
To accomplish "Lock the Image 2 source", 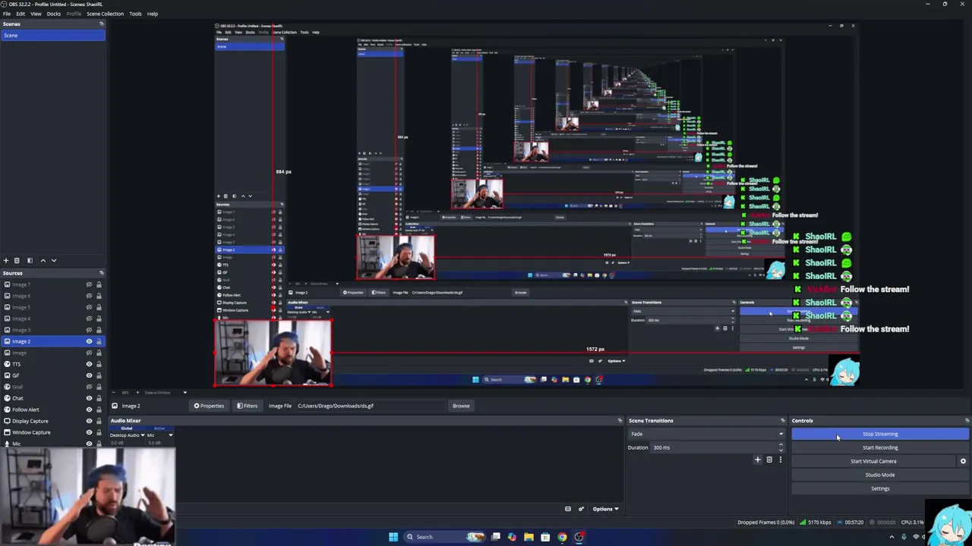I will (x=99, y=341).
